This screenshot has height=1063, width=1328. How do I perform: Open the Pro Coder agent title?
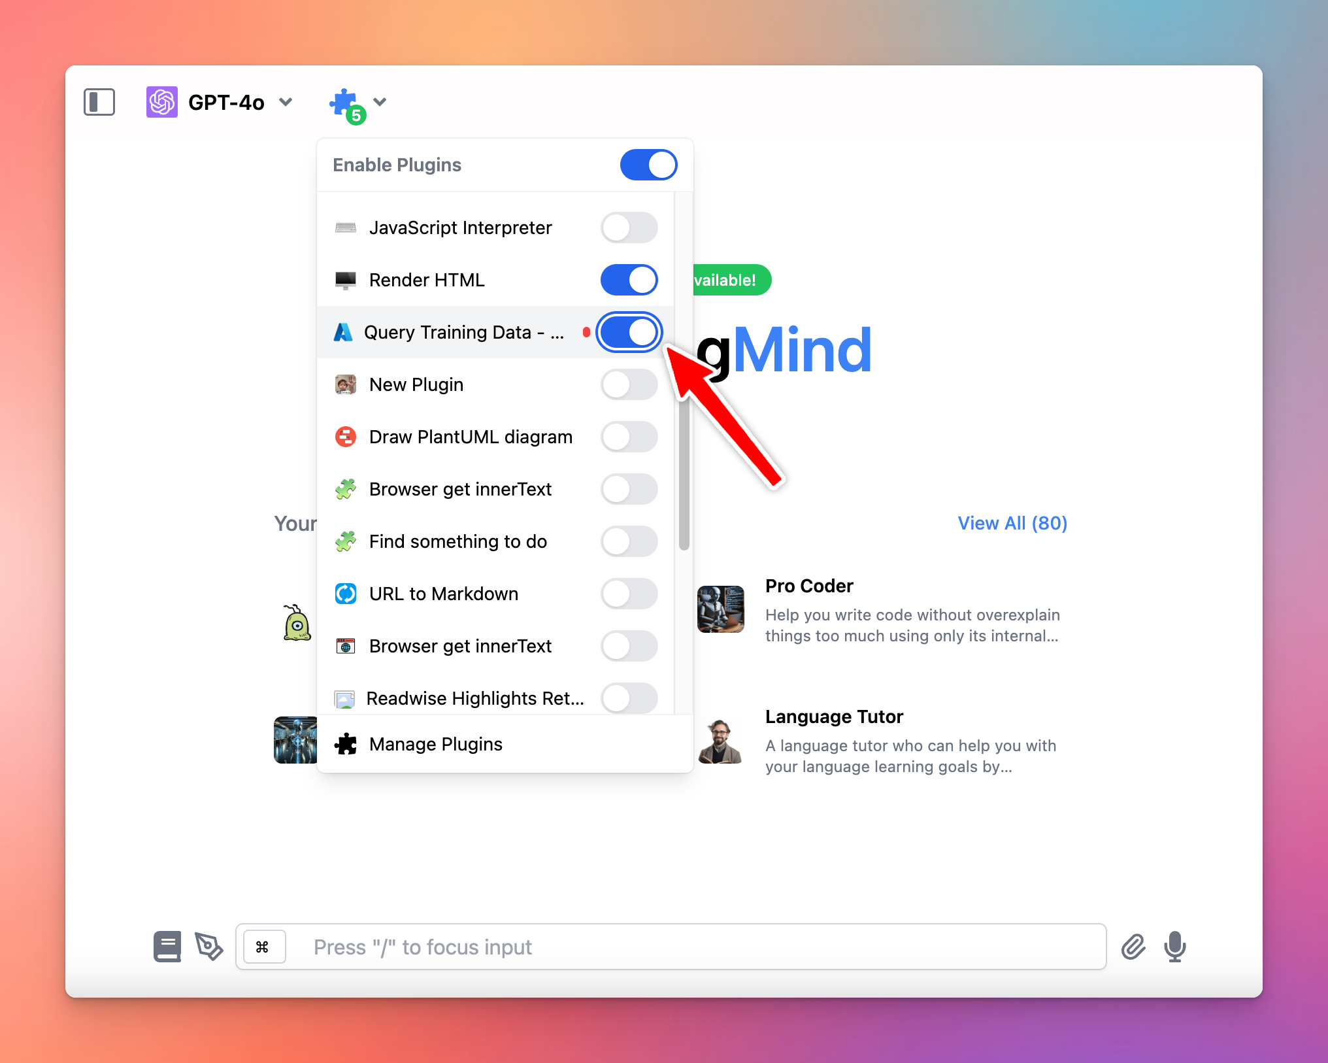pyautogui.click(x=809, y=586)
